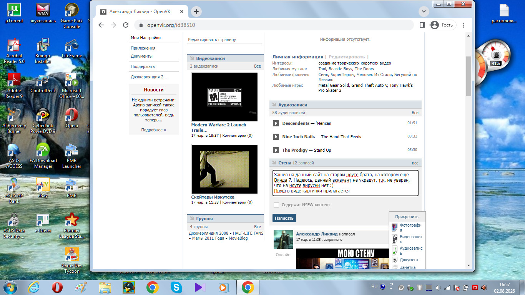Image resolution: width=525 pixels, height=295 pixels.
Task: Select the Александр Ликвид - OpenVK tab
Action: [x=141, y=12]
